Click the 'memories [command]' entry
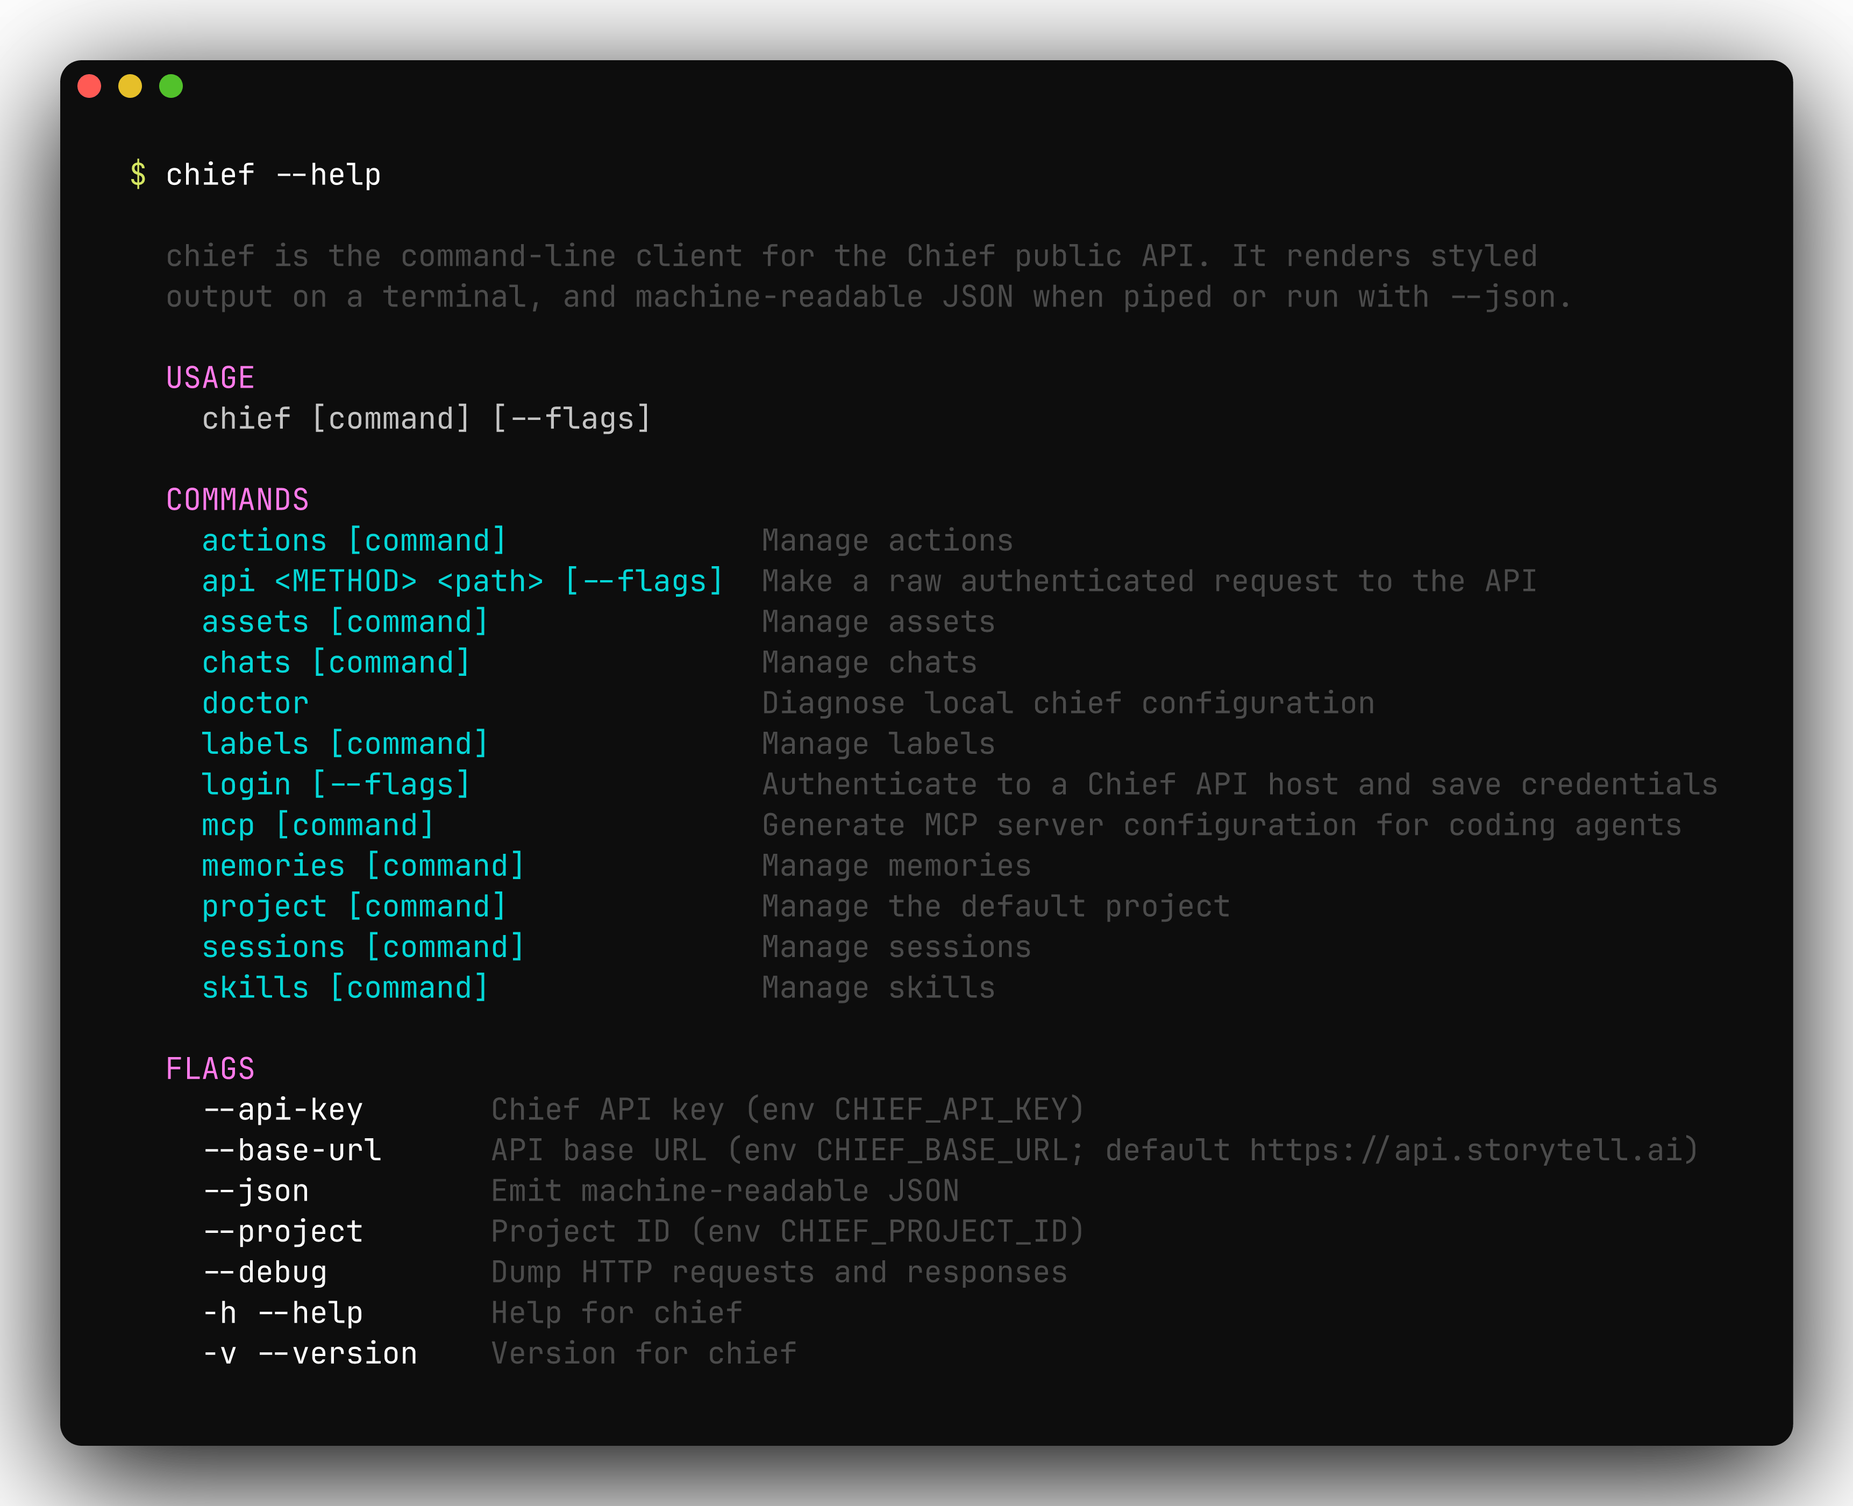 [x=364, y=866]
